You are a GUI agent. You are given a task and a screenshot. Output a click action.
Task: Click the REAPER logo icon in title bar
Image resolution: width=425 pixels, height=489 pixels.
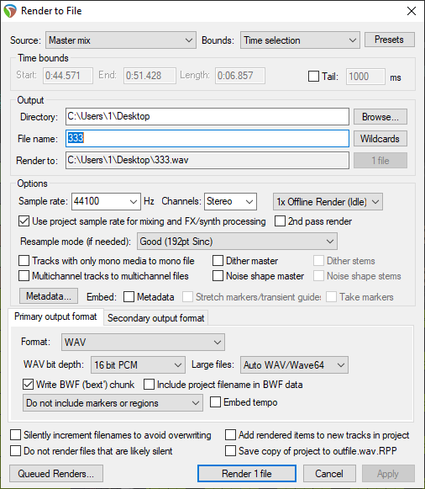pyautogui.click(x=10, y=11)
